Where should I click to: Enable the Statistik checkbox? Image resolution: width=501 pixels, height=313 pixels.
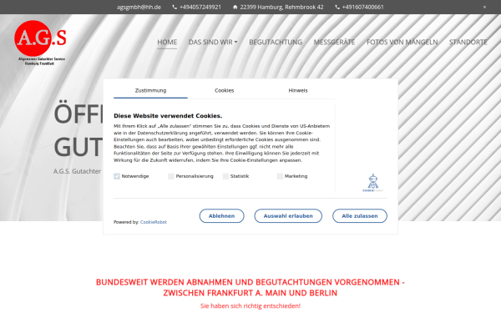click(x=225, y=176)
